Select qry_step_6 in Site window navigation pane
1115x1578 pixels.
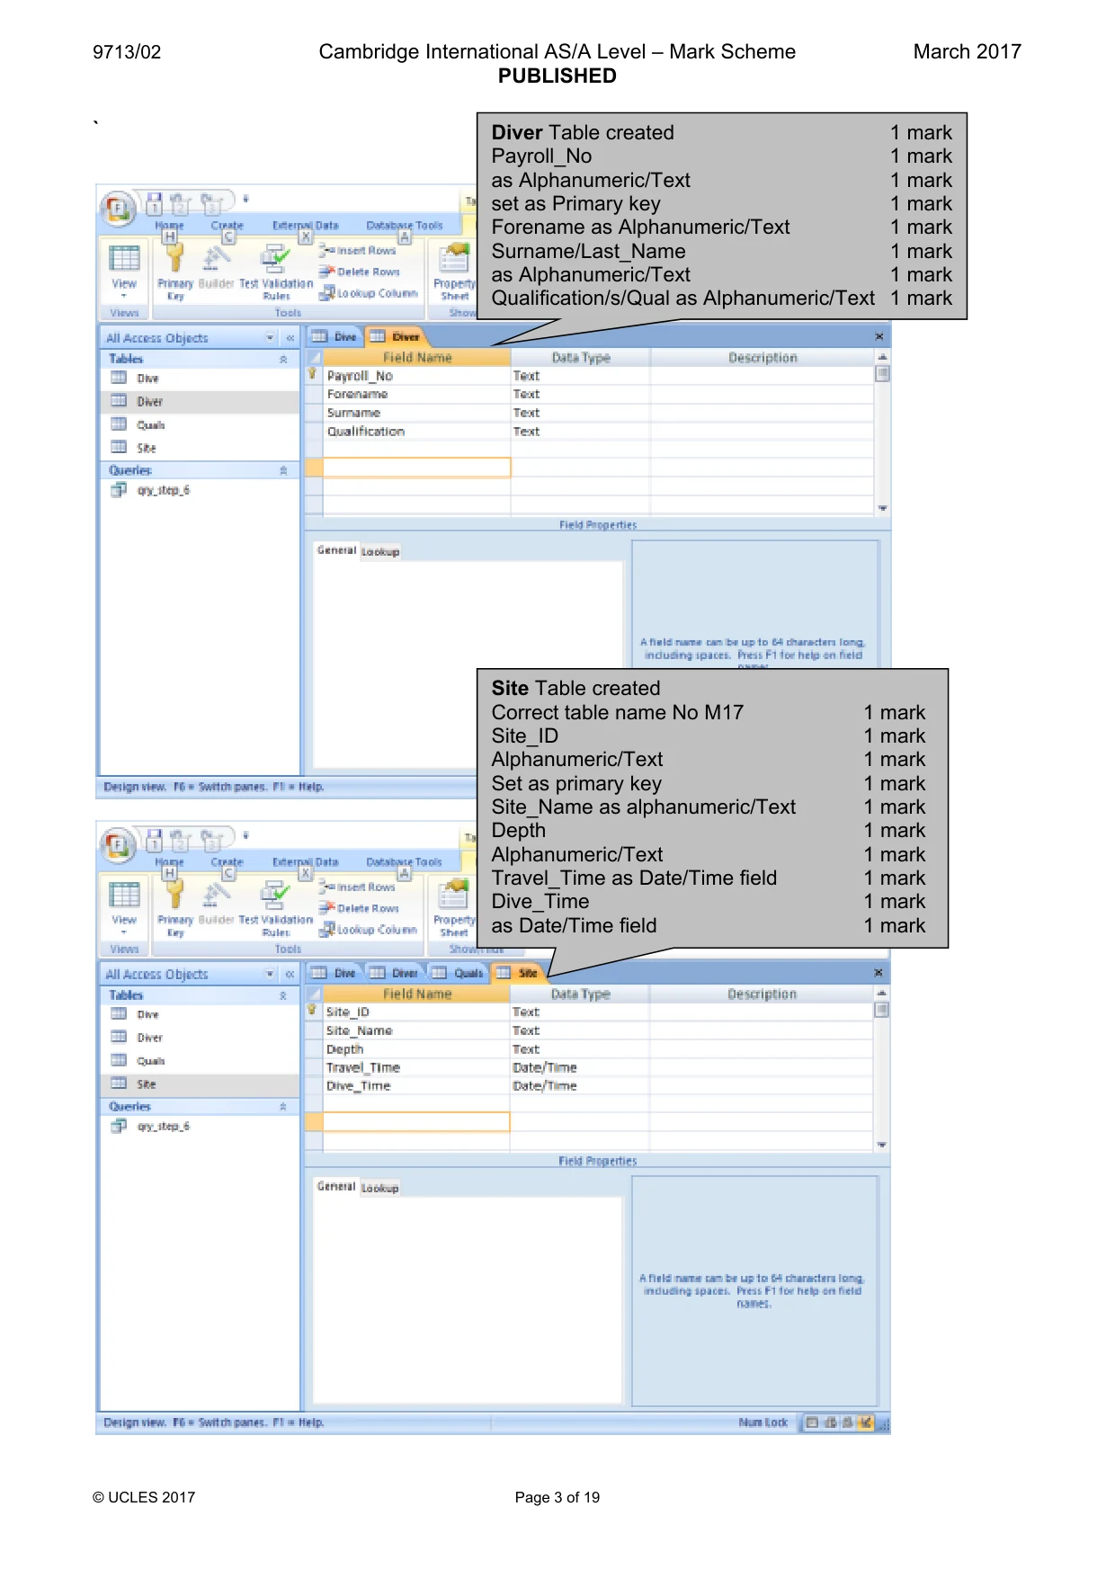pos(200,1126)
